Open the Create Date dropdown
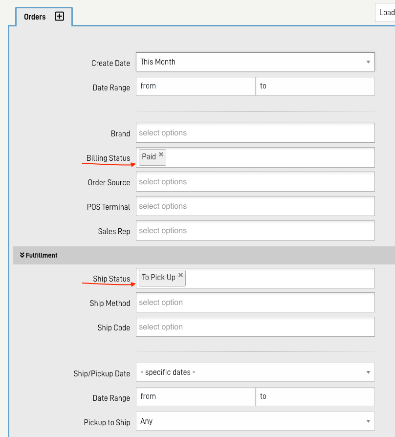Viewport: 395px width, 437px height. [255, 62]
